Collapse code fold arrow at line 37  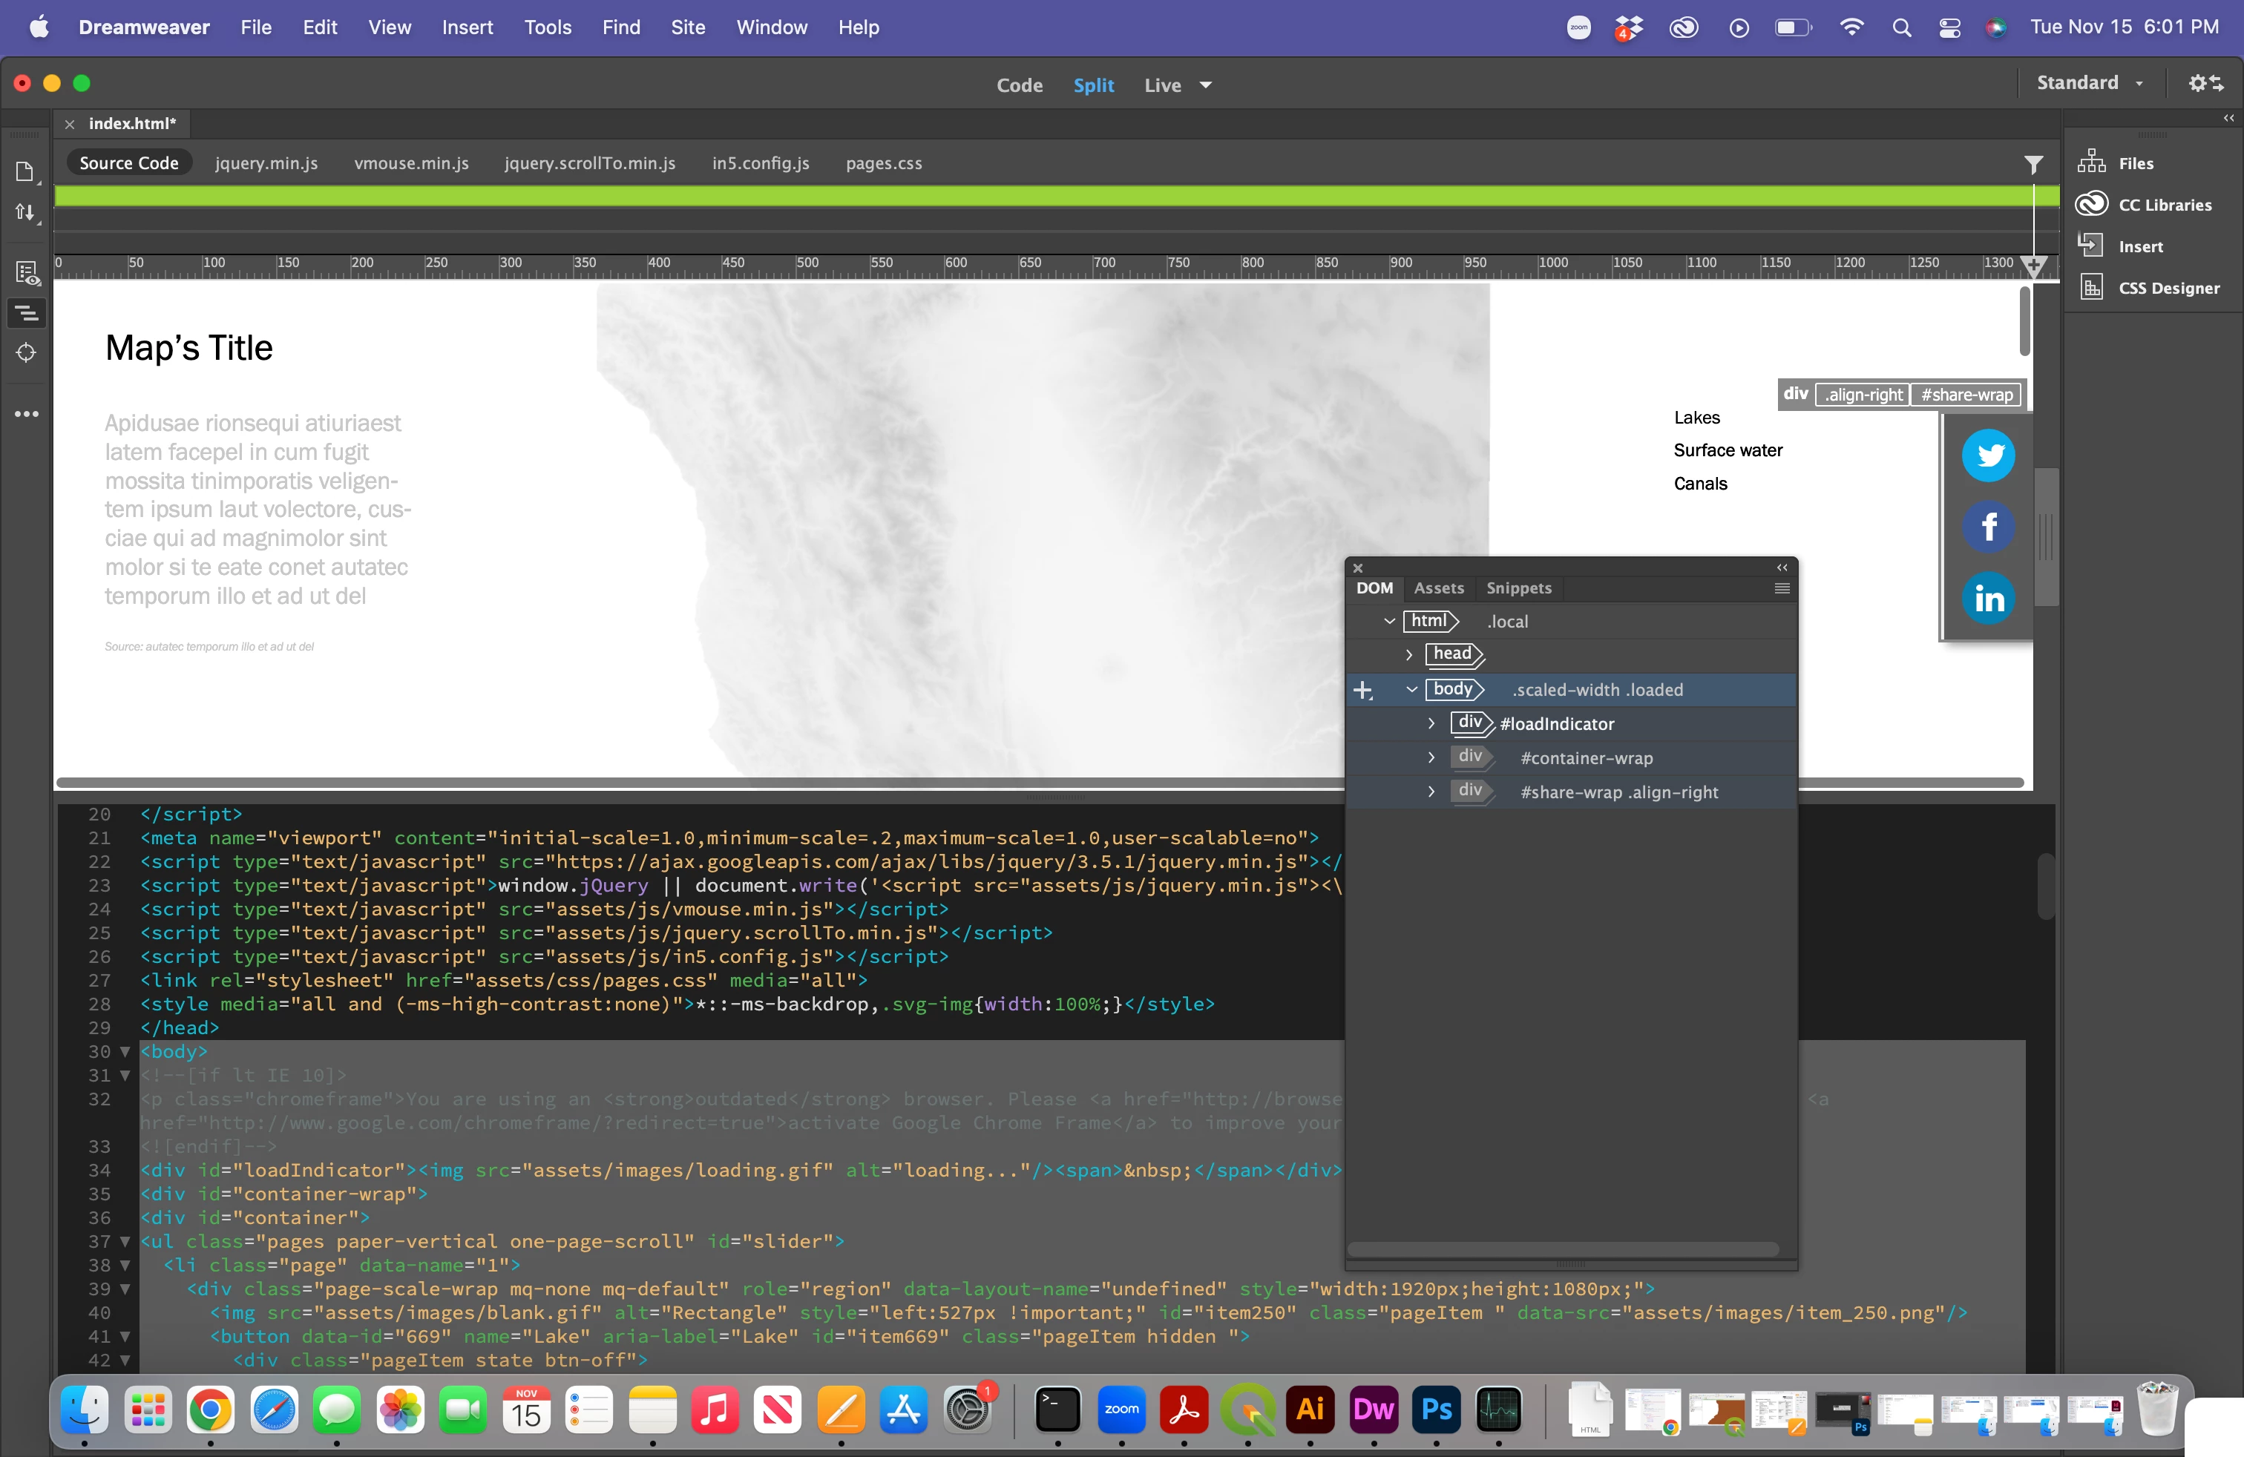pos(125,1241)
